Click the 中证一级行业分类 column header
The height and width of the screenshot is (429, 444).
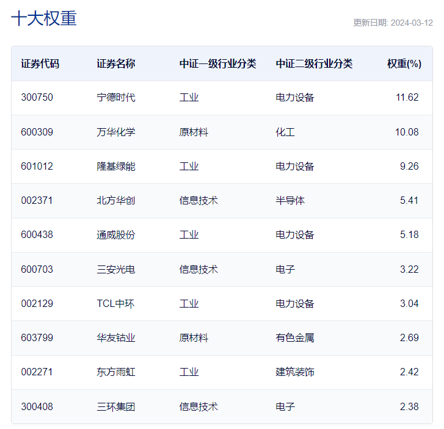[x=218, y=63]
